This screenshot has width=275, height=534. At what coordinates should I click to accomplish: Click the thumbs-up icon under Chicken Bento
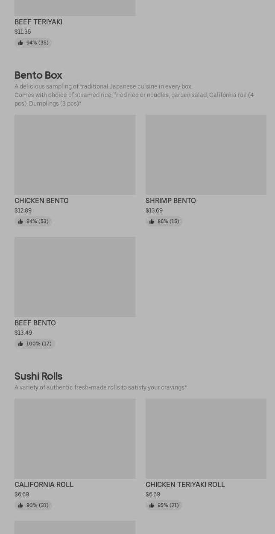pyautogui.click(x=20, y=221)
